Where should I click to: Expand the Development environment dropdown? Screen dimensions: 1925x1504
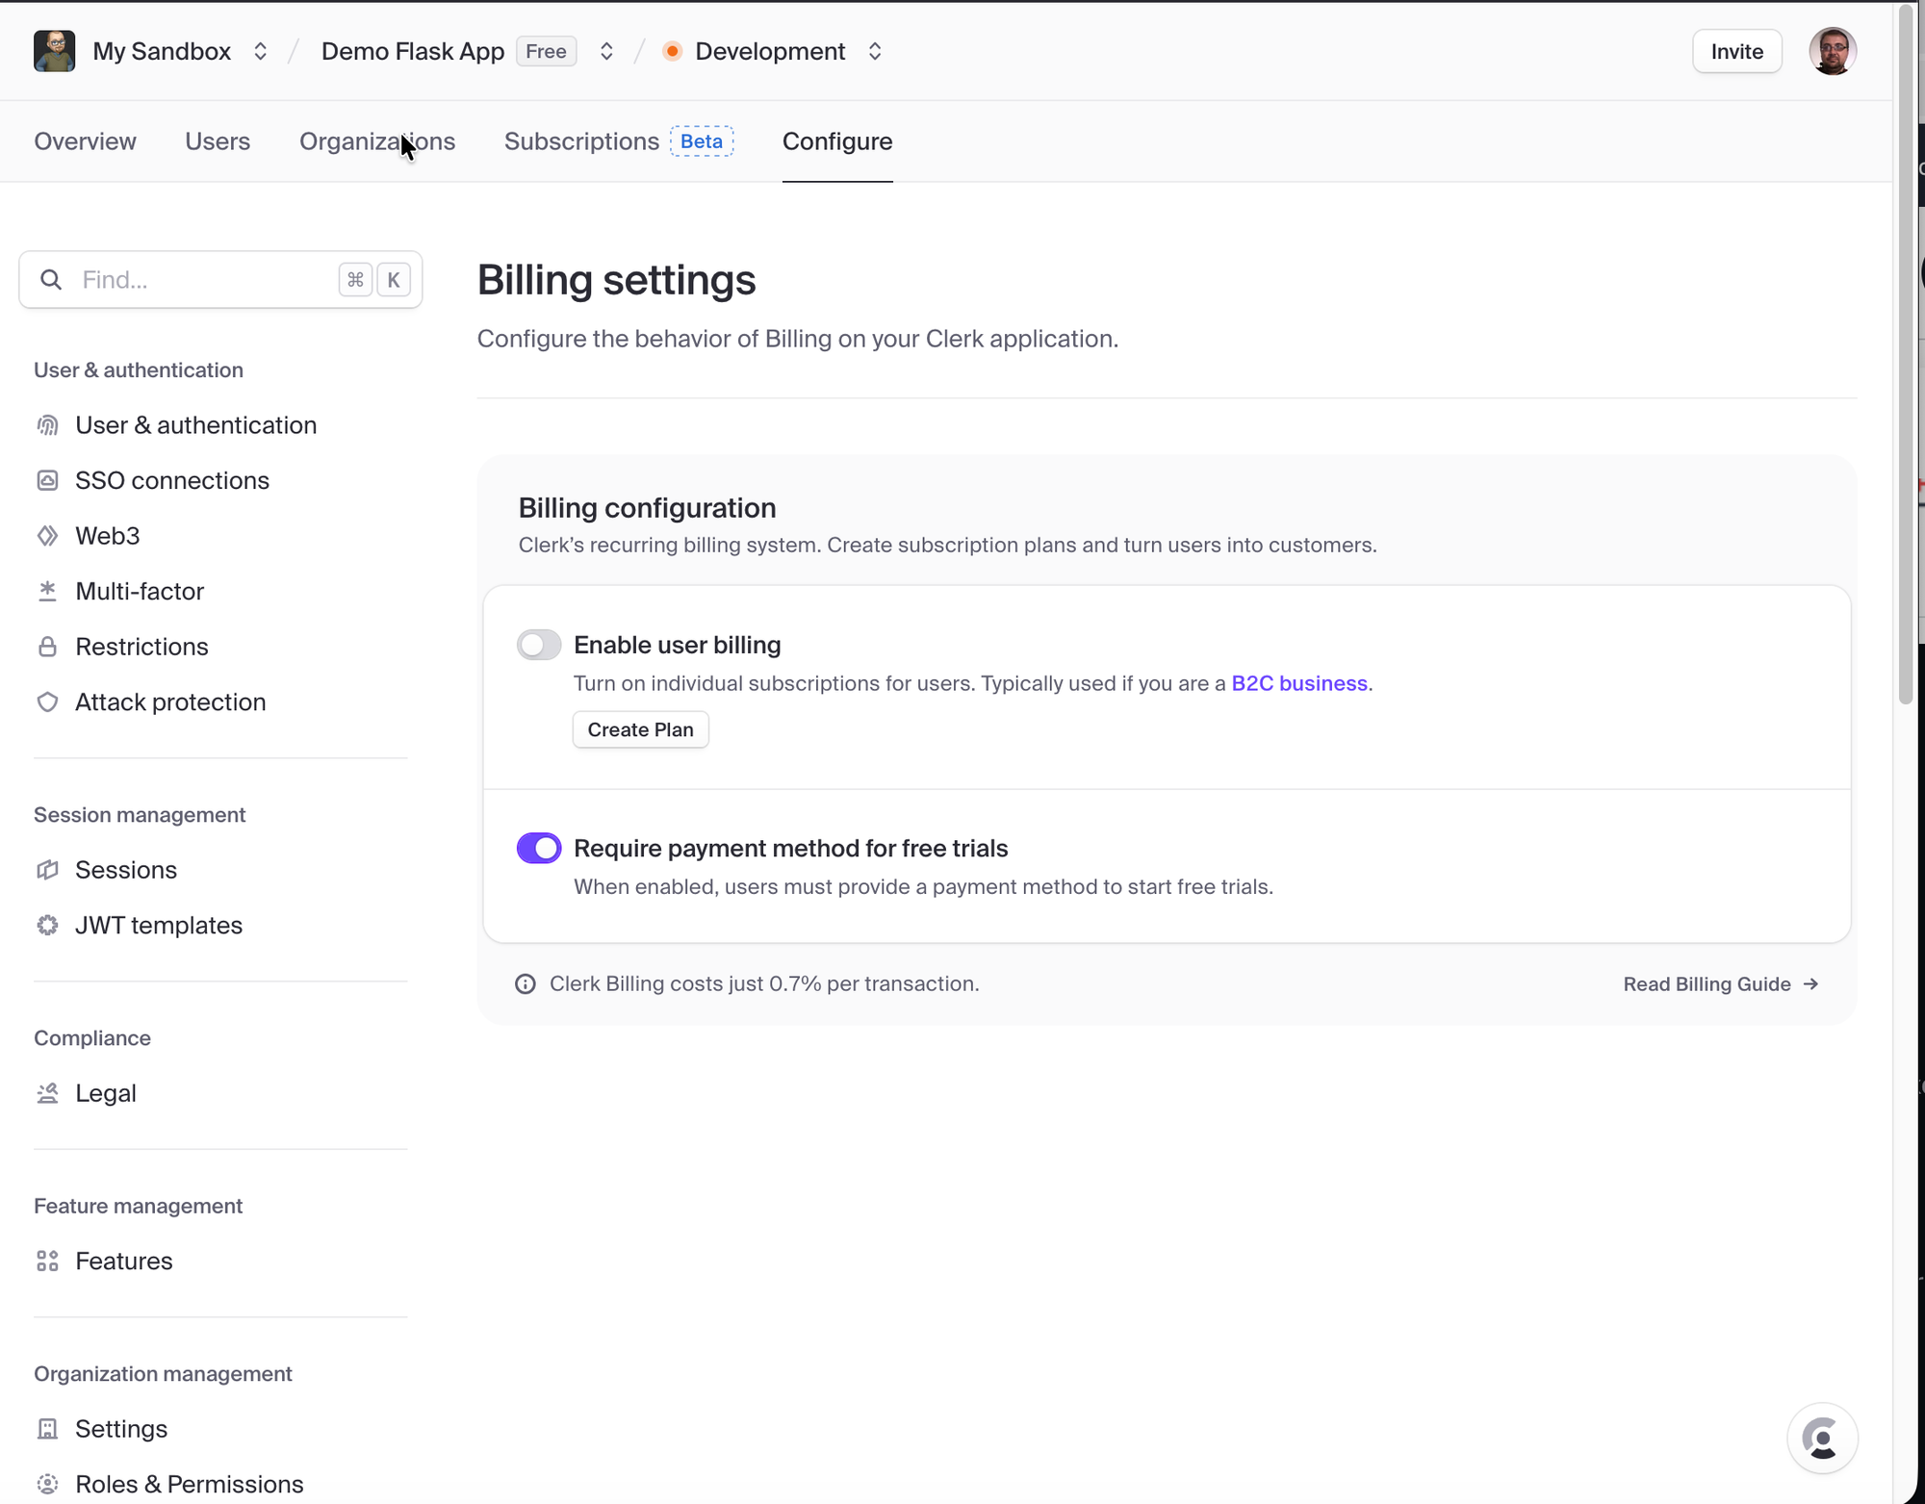[874, 52]
